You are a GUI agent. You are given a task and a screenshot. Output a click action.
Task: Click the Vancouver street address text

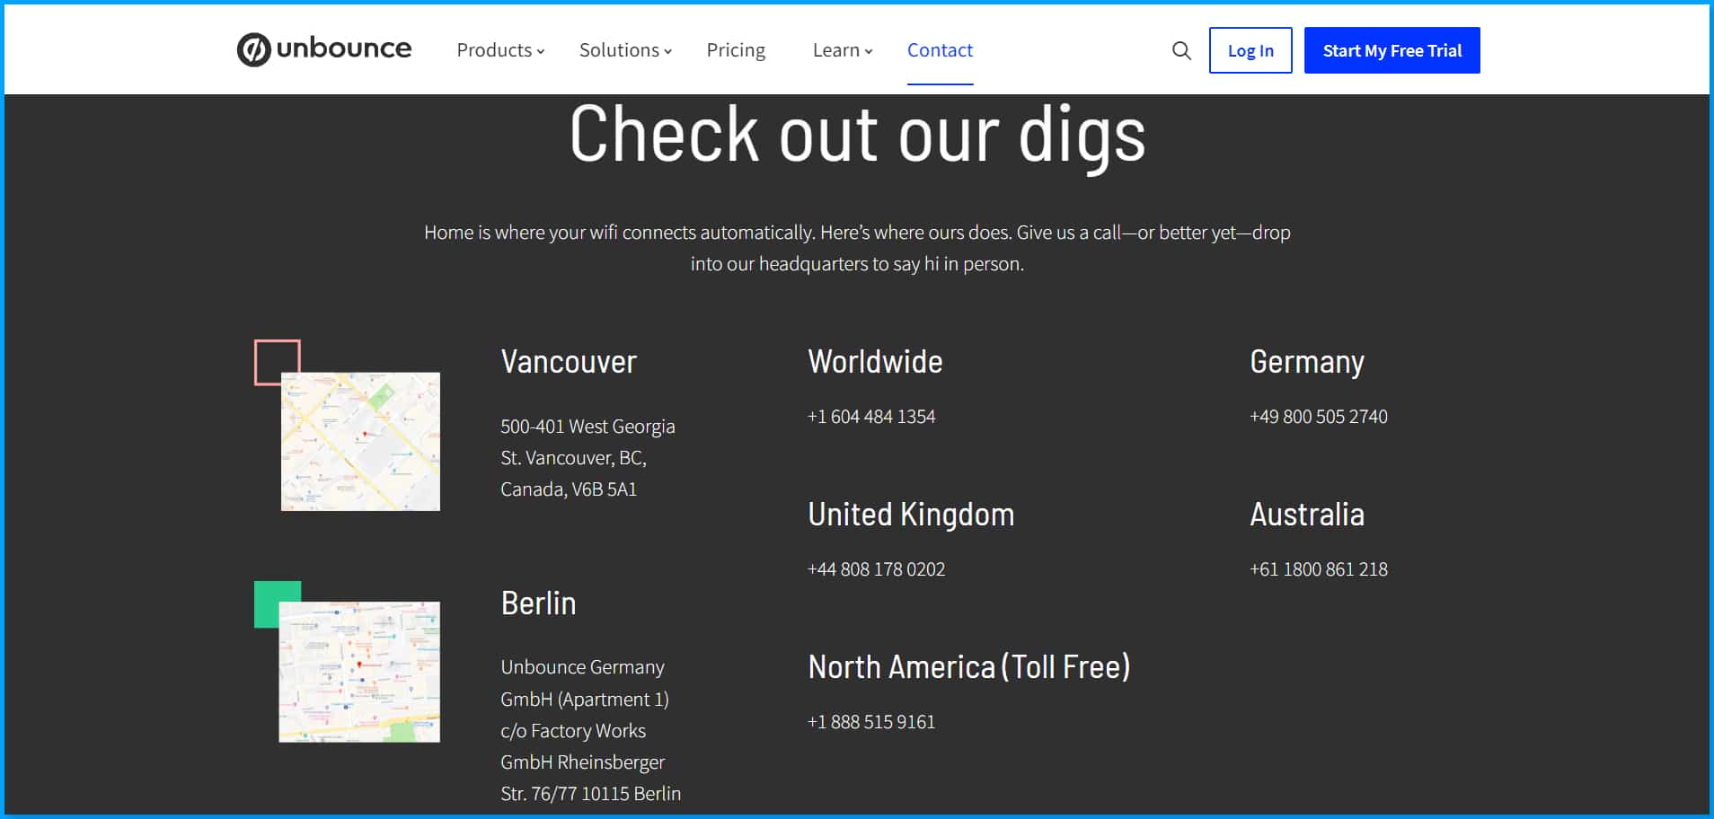click(x=588, y=458)
